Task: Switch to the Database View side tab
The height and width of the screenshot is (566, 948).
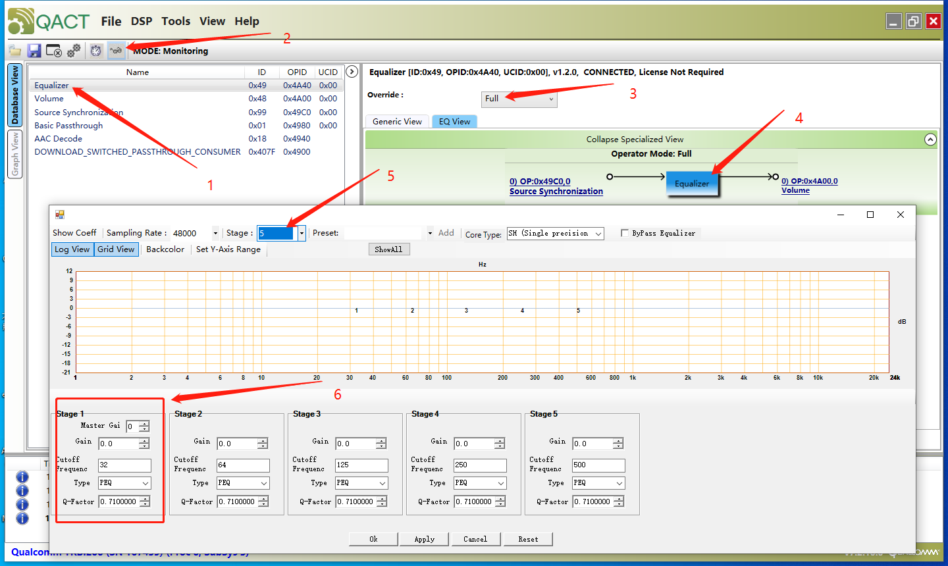Action: (x=14, y=95)
